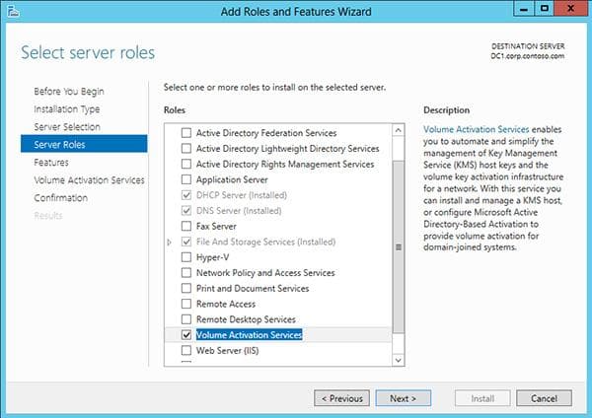Click the Next button

(404, 398)
